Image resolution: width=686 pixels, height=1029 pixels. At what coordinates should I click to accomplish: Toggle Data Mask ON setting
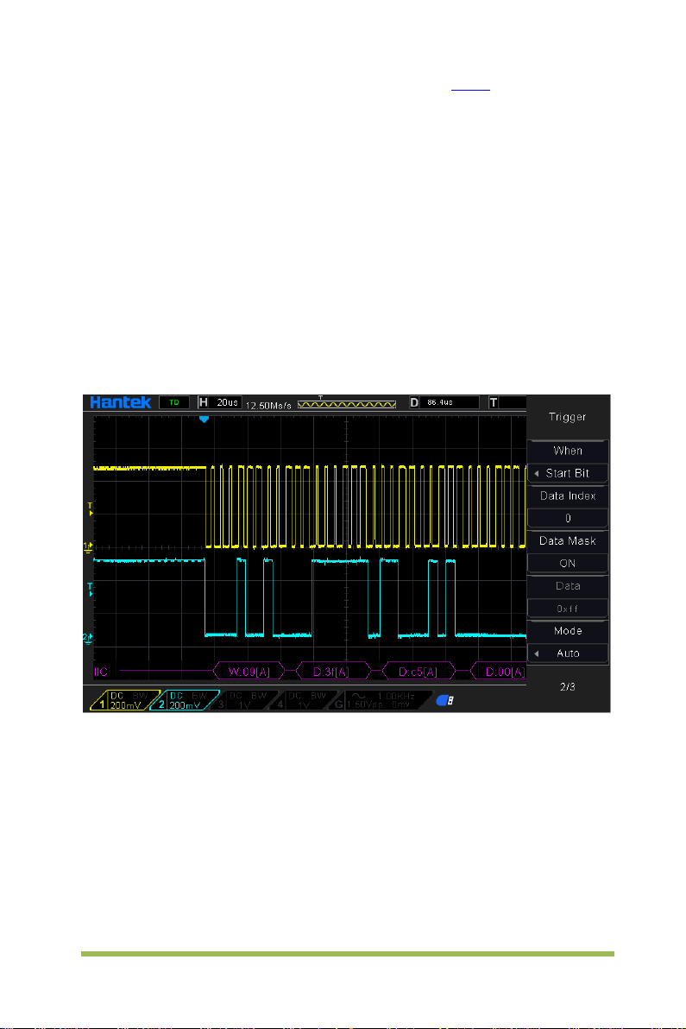(x=567, y=563)
